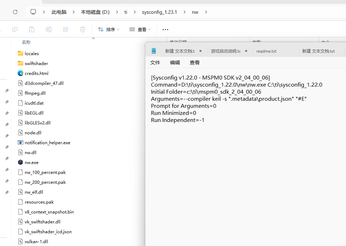Image resolution: width=346 pixels, height=246 pixels.
Task: Click the sort arrow above 名称 column
Action: 93,39
